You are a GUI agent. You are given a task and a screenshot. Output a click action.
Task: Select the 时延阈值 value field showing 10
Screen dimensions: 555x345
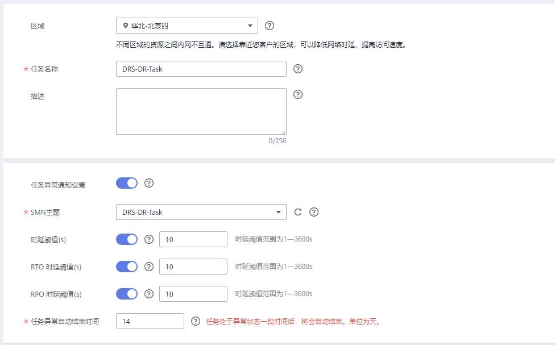coord(193,239)
